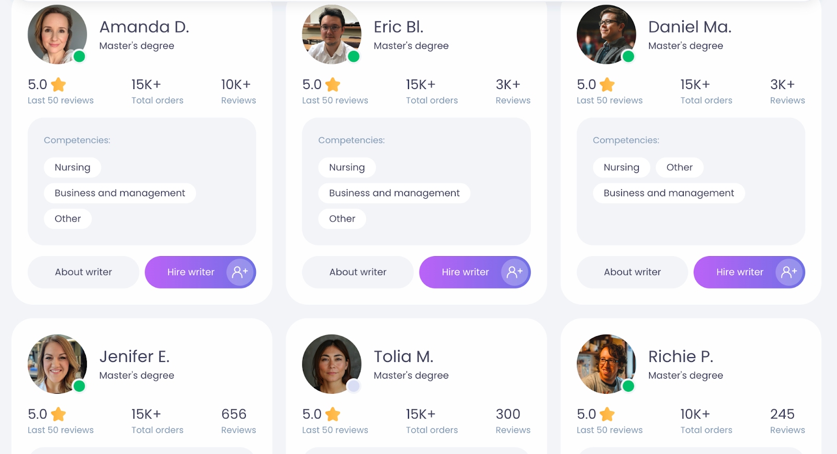837x454 pixels.
Task: Click Tolia M.'s gold rating star
Action: click(333, 415)
